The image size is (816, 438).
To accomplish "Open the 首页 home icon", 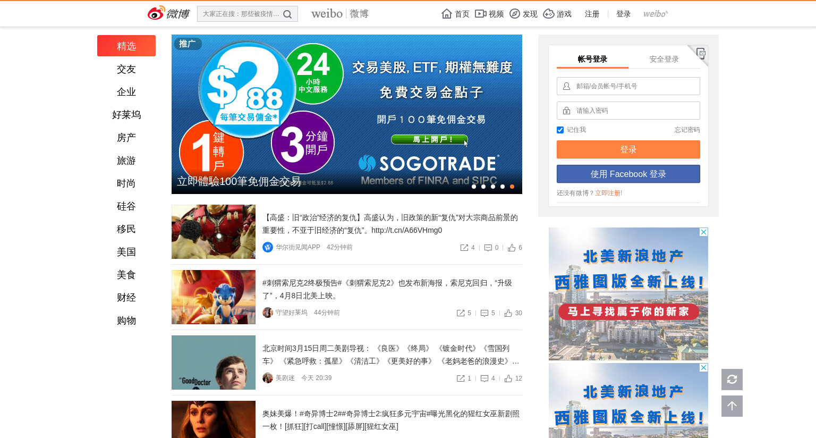I will [447, 14].
